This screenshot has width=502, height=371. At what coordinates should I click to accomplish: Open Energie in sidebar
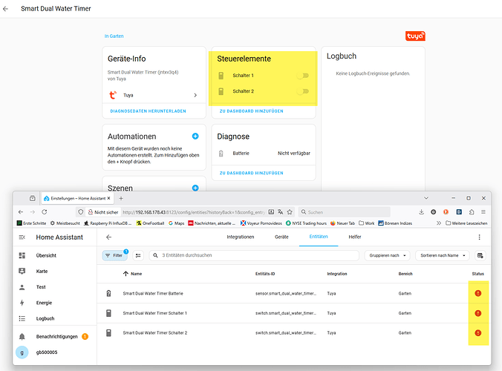[55, 303]
